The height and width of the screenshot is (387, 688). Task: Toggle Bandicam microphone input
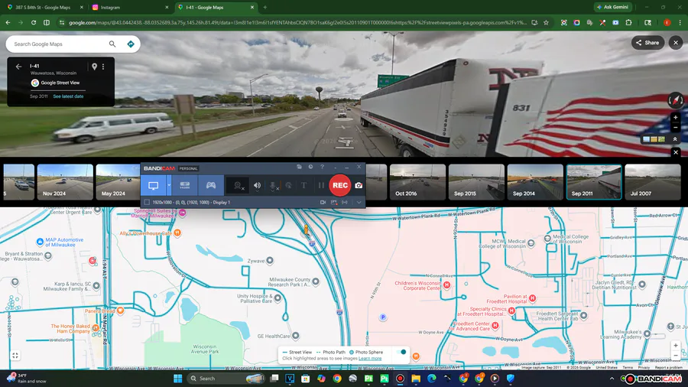point(273,186)
